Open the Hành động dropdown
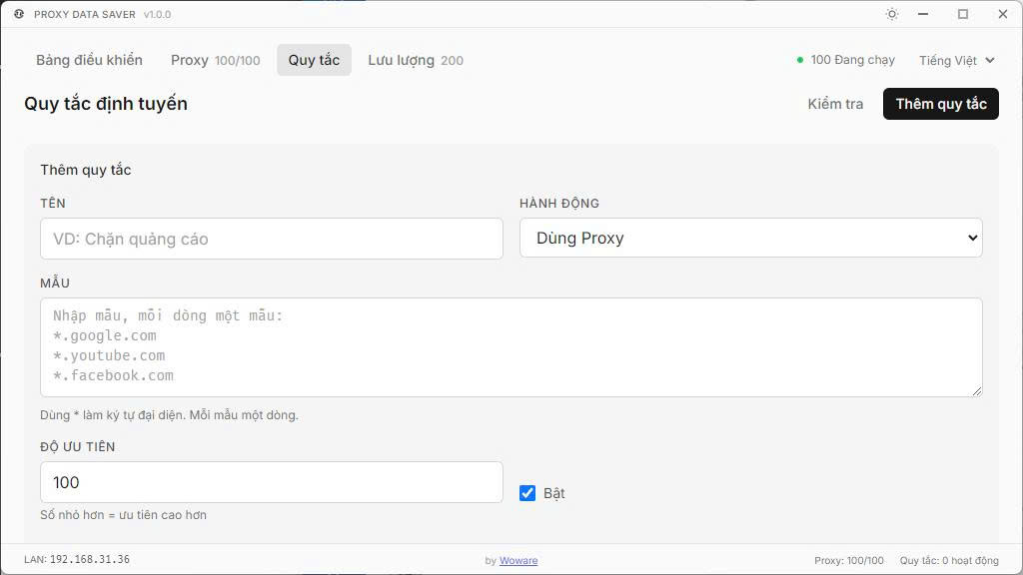This screenshot has width=1023, height=575. coord(750,239)
